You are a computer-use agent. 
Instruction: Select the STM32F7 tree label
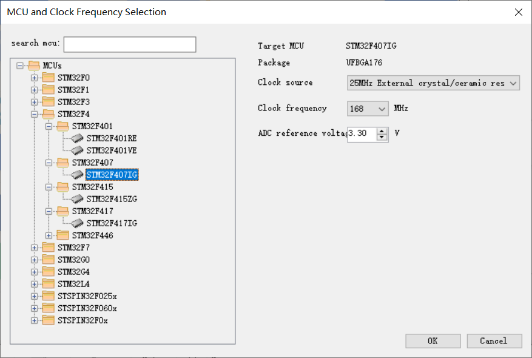coord(73,248)
